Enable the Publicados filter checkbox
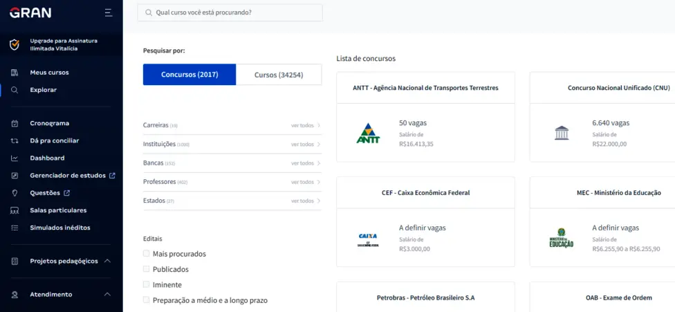Viewport: 675px width, 312px height. pos(146,269)
